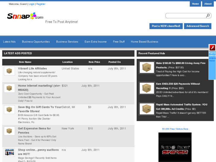Viewport: 216px width, 162px height.
Task: Select Latest Ads in navigation bar
Action: 10,42
